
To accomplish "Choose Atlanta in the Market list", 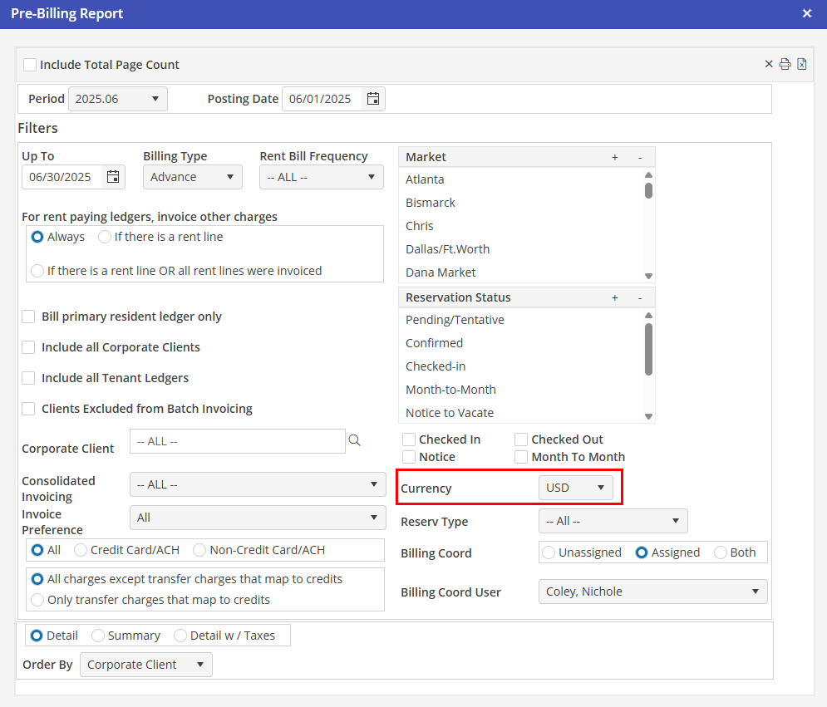I will pyautogui.click(x=425, y=179).
